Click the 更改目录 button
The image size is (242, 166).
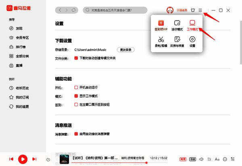click(125, 50)
